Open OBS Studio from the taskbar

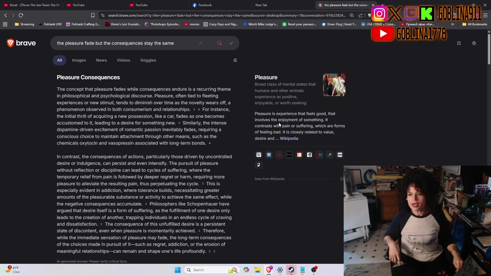[x=314, y=270]
